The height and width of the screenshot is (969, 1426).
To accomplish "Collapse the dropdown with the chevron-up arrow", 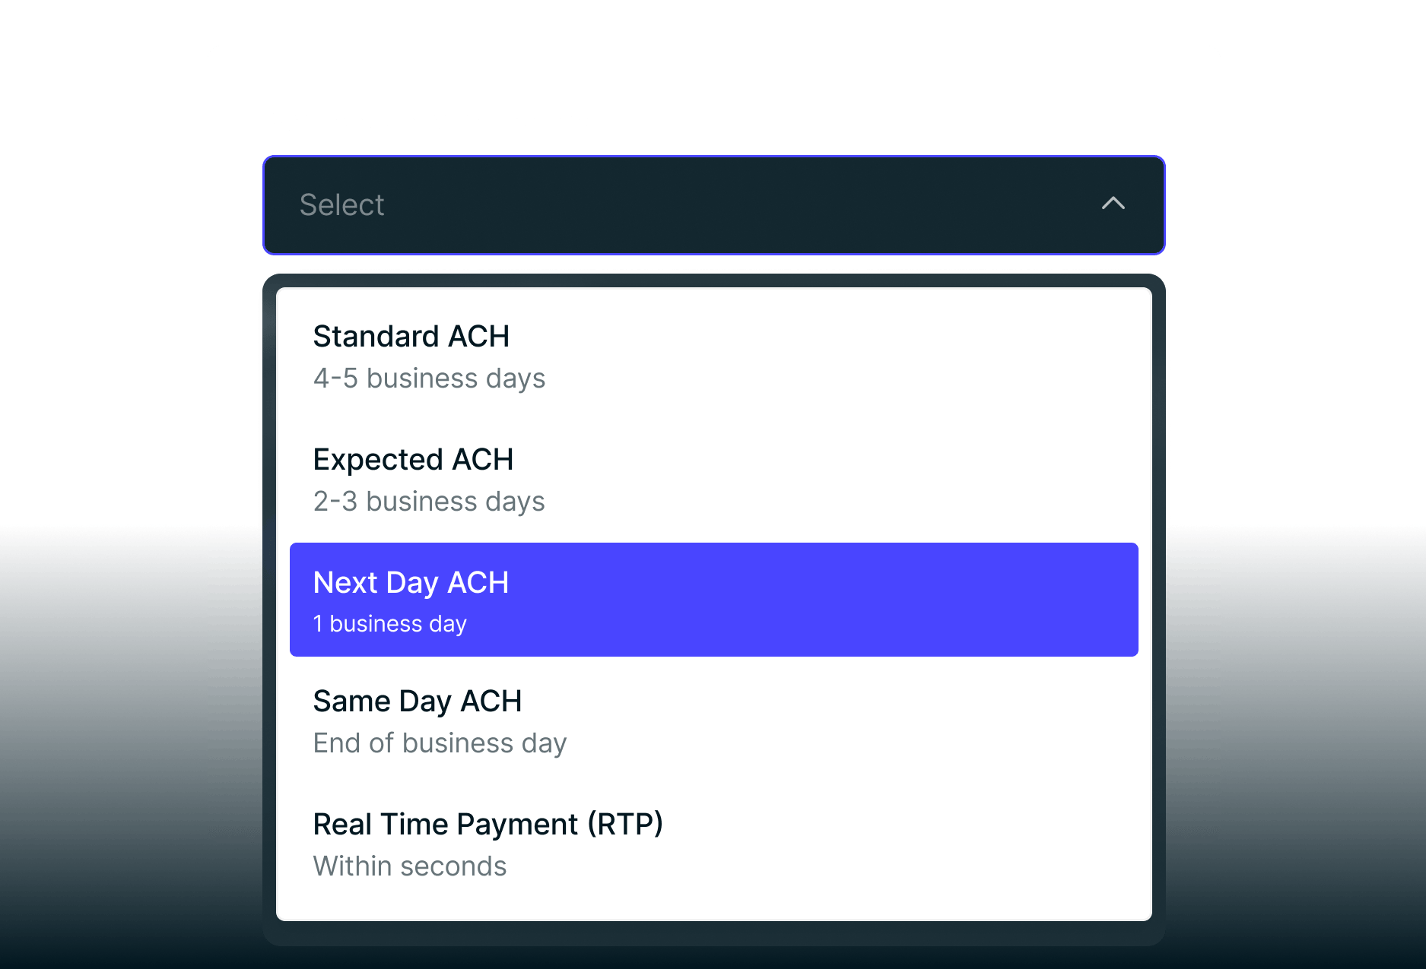I will pyautogui.click(x=1113, y=204).
